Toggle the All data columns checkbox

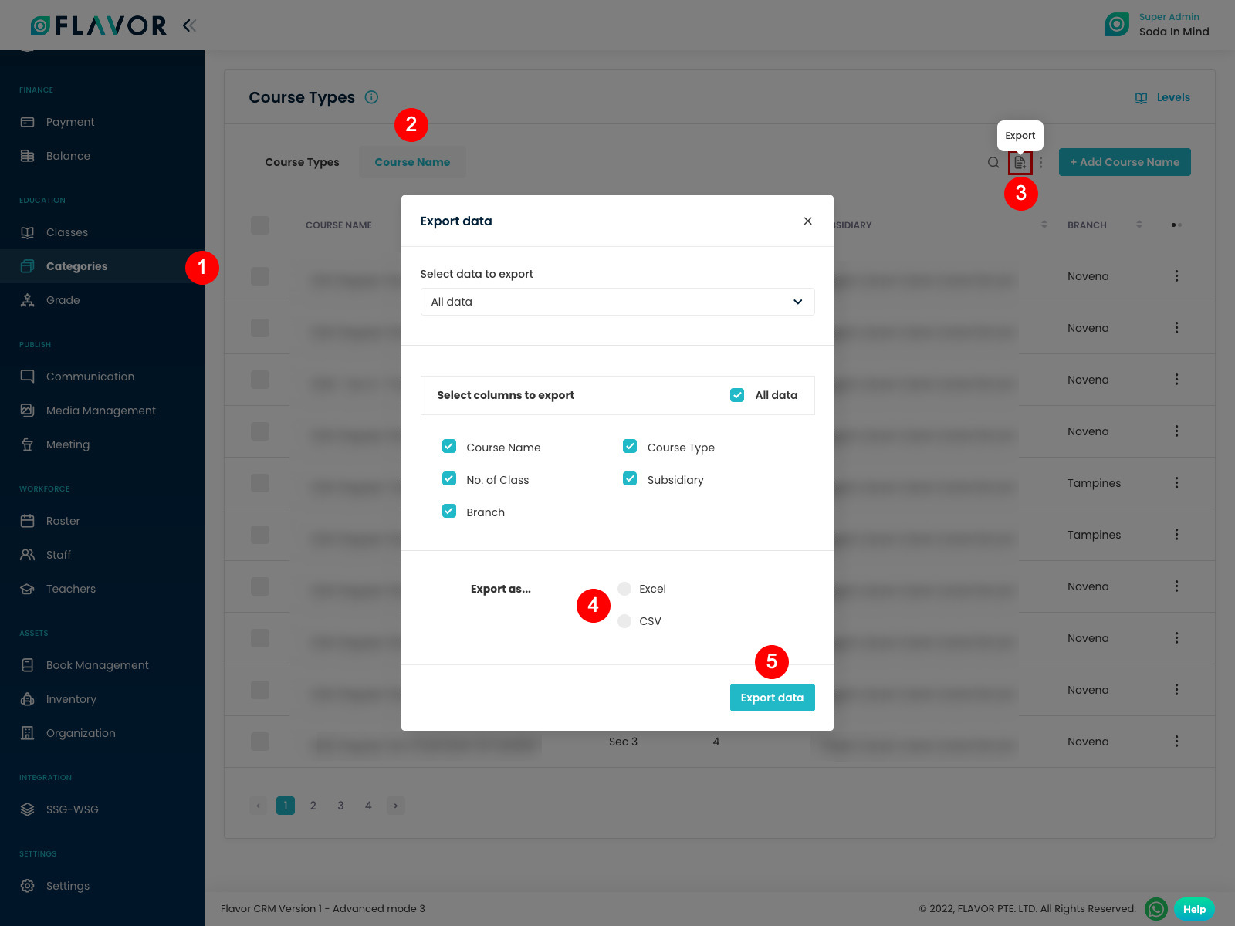coord(737,395)
